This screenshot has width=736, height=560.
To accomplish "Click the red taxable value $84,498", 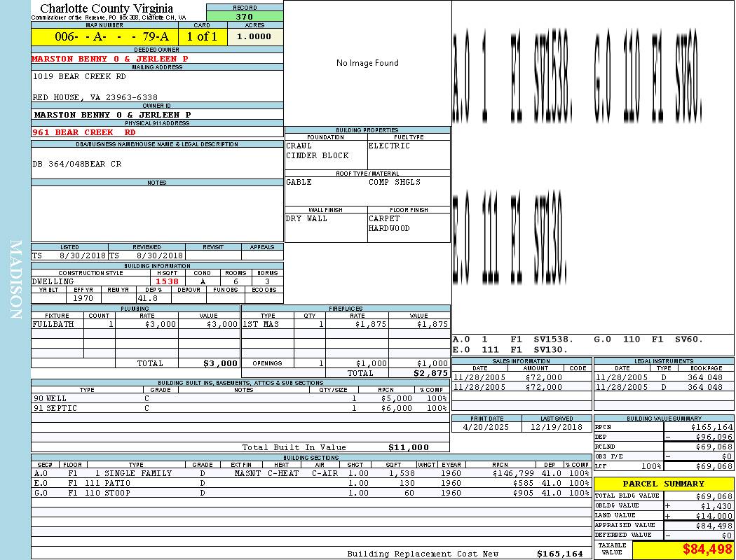I will point(707,549).
